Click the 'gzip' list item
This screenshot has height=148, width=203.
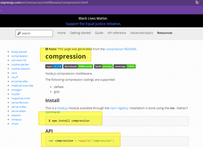57,92
